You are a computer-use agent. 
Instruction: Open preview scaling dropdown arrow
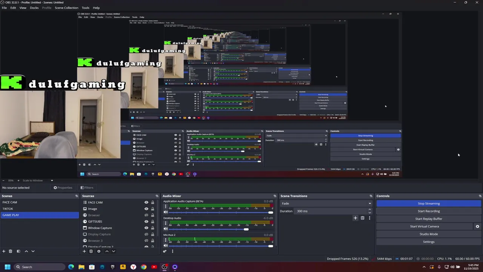[52, 181]
